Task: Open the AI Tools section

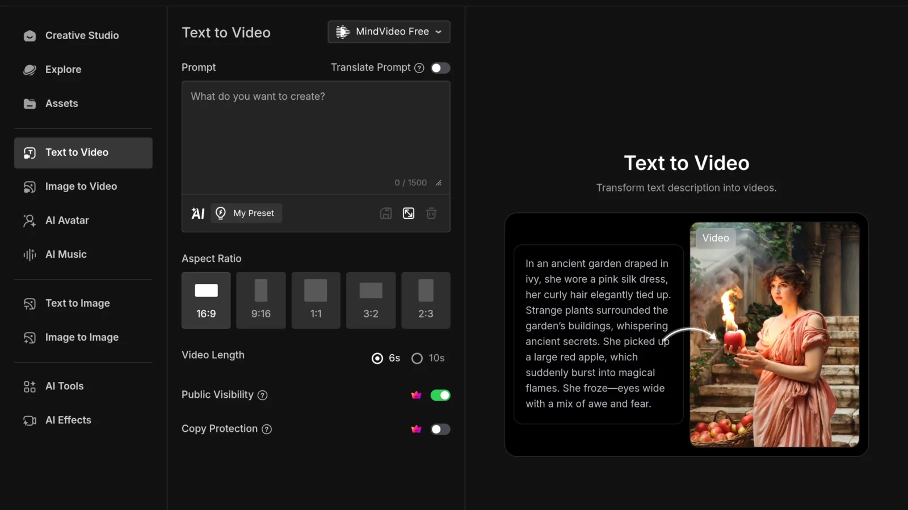Action: coord(83,386)
